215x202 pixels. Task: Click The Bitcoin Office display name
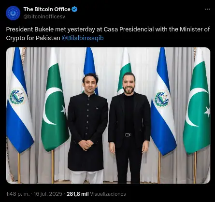pos(47,9)
